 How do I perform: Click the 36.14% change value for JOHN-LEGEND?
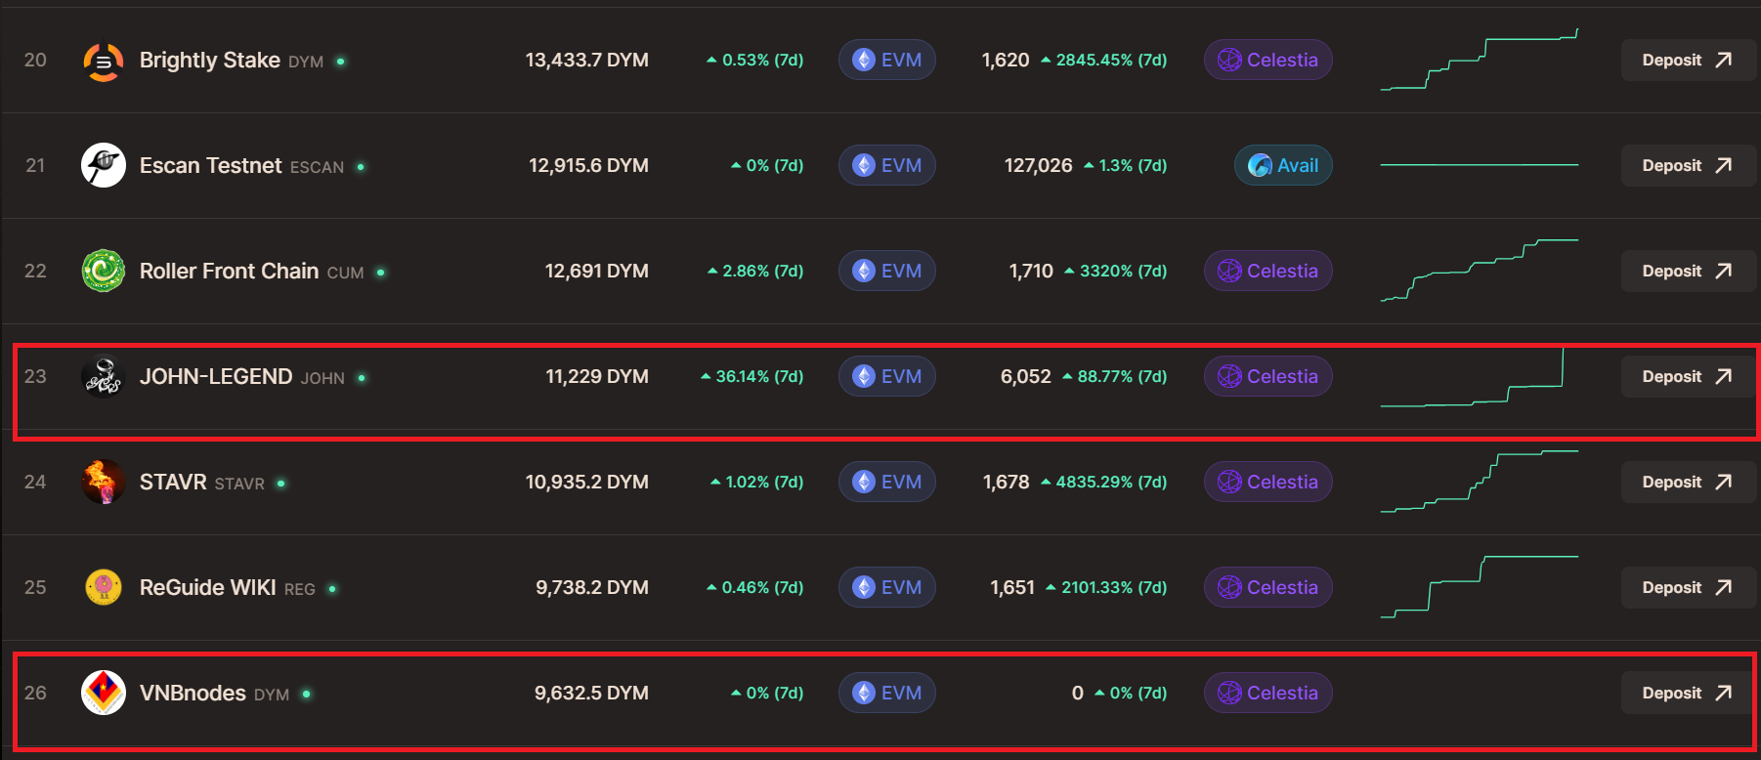[752, 375]
